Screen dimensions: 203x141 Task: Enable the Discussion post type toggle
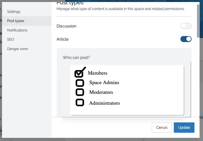pyautogui.click(x=186, y=26)
